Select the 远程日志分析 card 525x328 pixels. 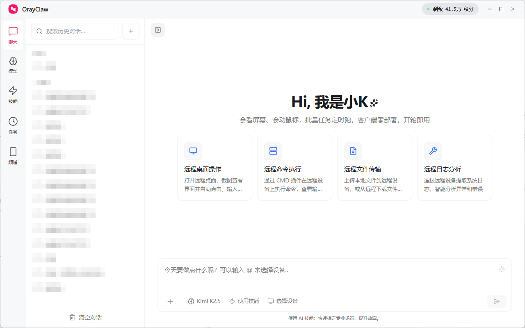(x=454, y=168)
